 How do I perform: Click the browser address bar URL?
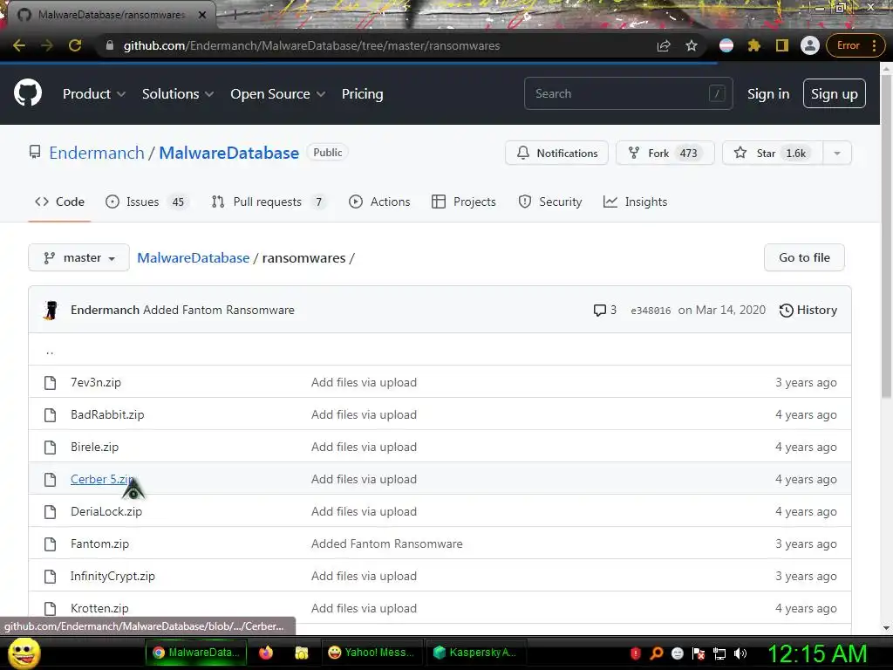pos(311,45)
